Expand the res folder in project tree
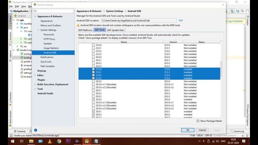This screenshot has height=145, width=258. click(17, 46)
